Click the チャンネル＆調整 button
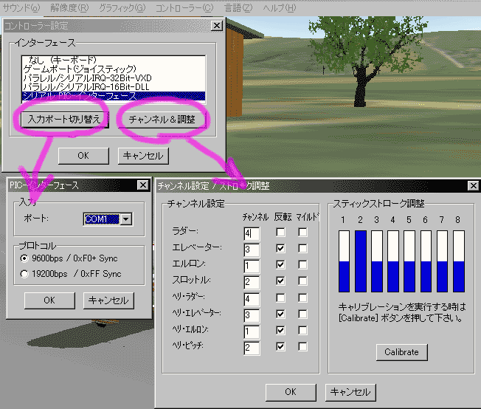Viewport: 481px width, 409px height. [x=162, y=119]
